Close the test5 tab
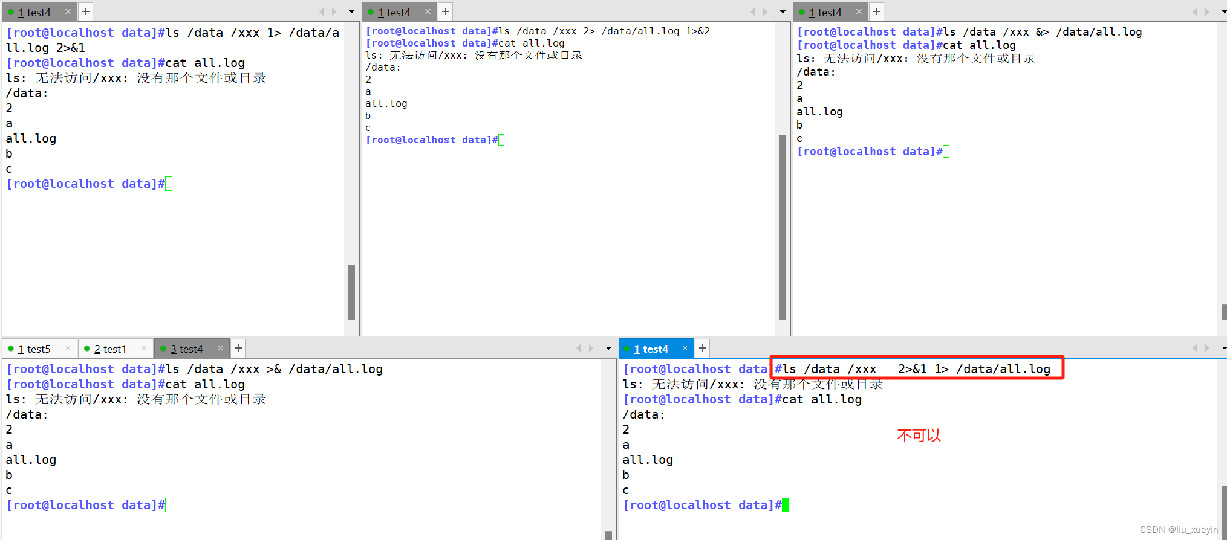The height and width of the screenshot is (540, 1227). 68,348
